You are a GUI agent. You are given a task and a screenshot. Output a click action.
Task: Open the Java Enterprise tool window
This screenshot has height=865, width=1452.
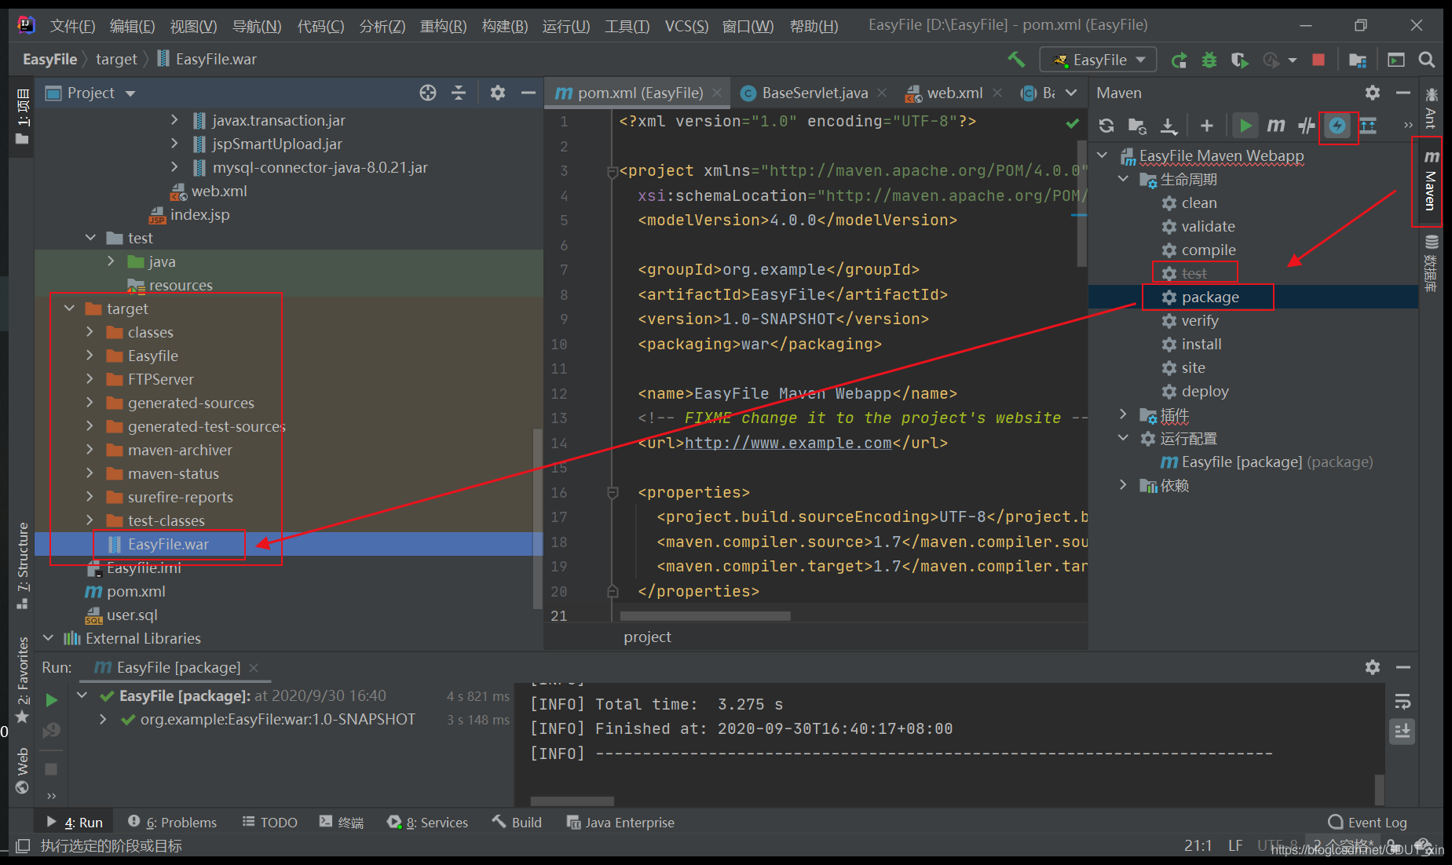(x=620, y=822)
